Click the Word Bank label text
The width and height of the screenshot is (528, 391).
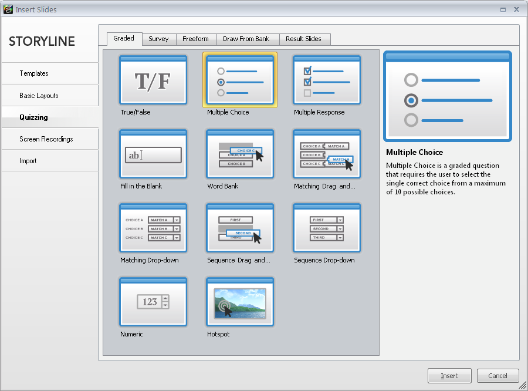tap(222, 186)
